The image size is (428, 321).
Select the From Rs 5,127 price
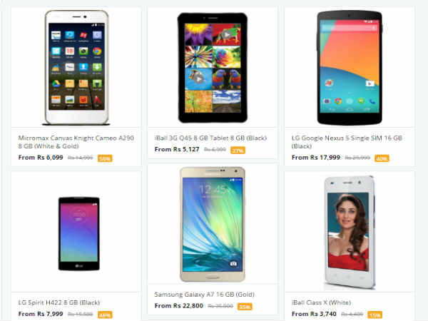point(177,150)
